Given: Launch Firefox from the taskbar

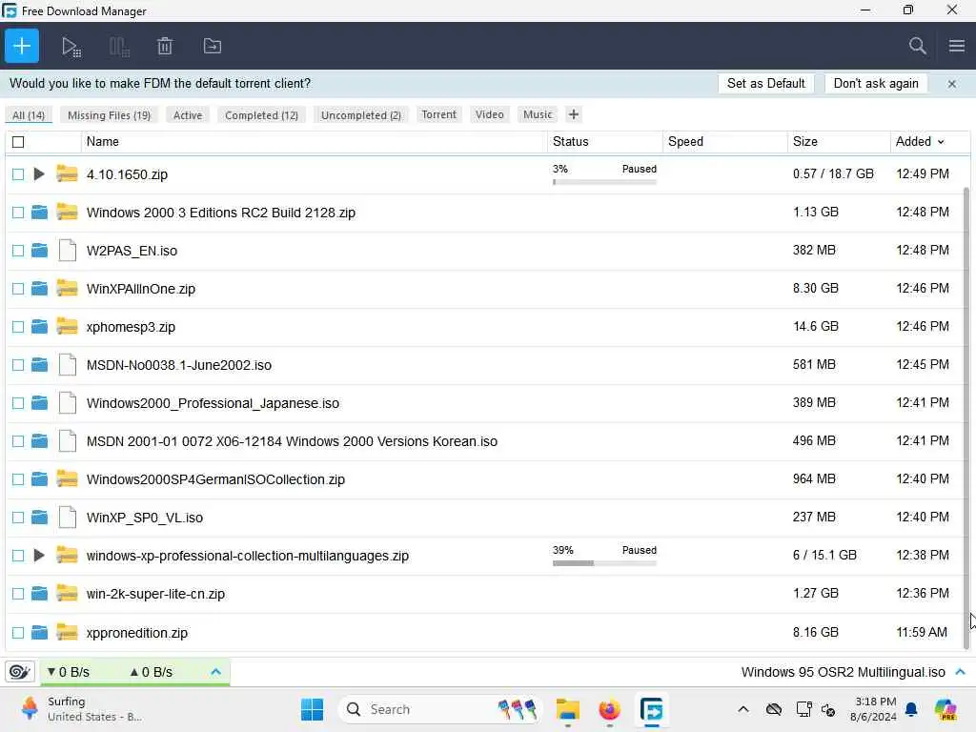Looking at the screenshot, I should tap(609, 709).
